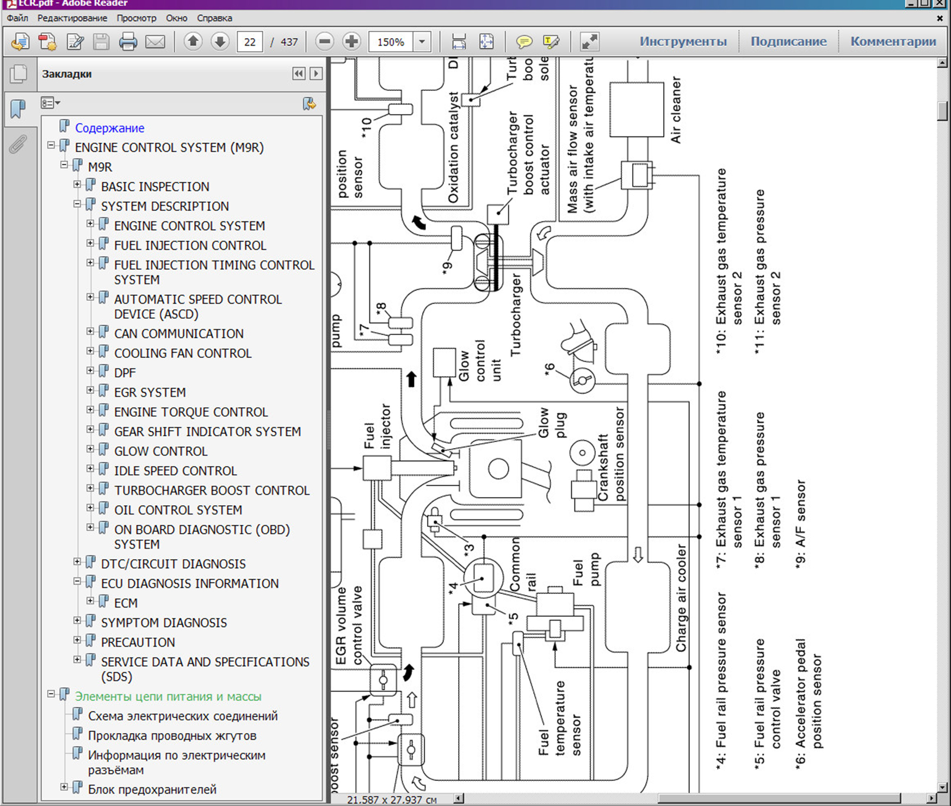The height and width of the screenshot is (806, 951).
Task: Open the zoom percentage dropdown
Action: (422, 42)
